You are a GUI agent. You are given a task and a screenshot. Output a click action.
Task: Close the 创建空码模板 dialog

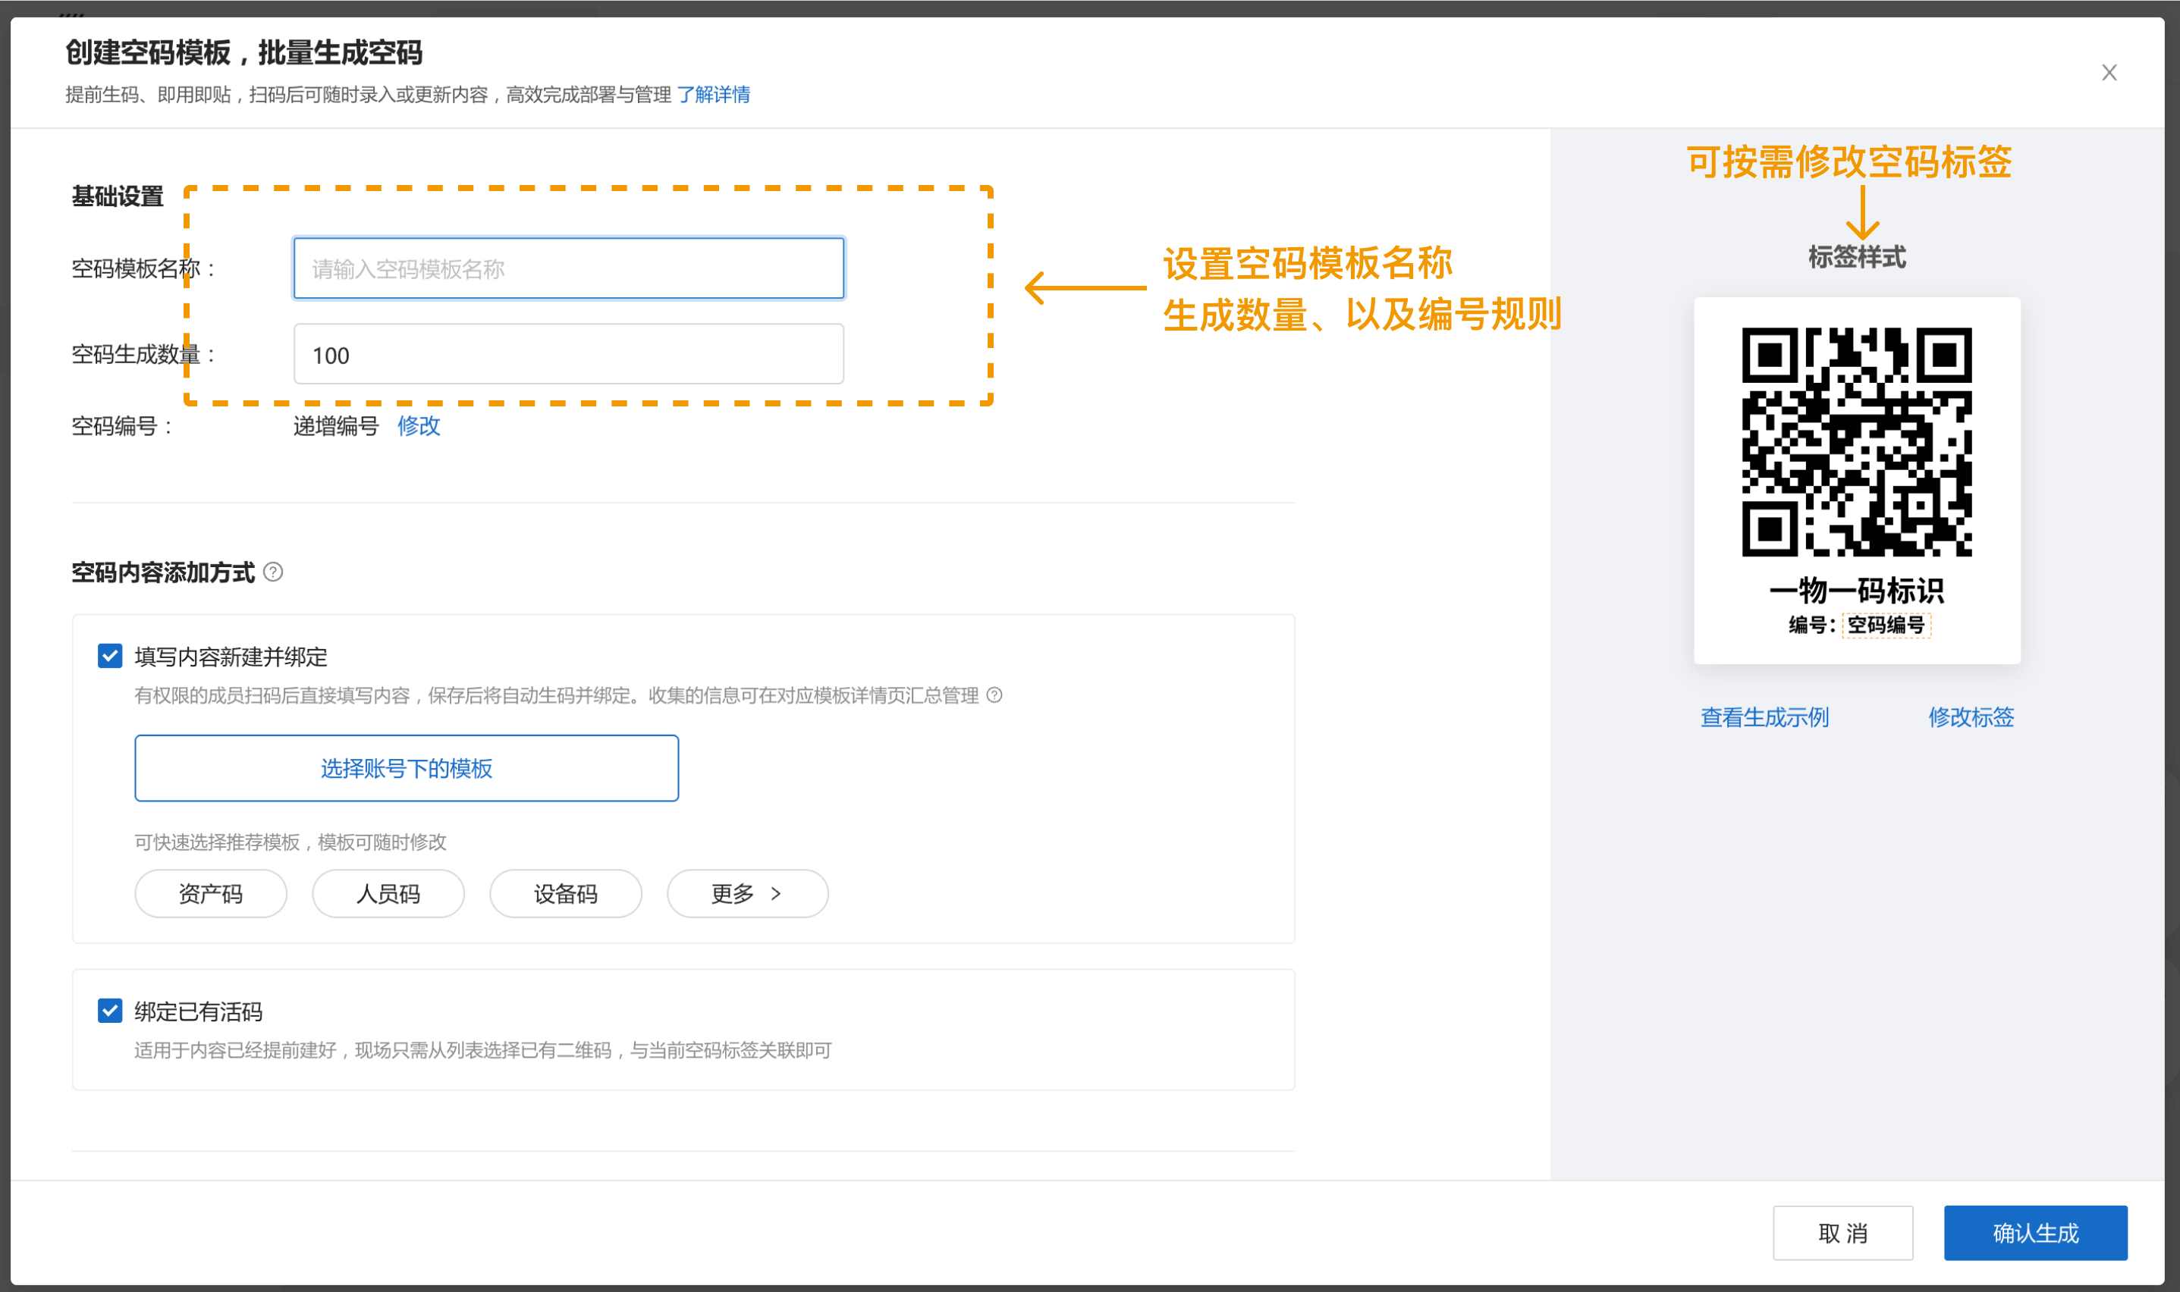pos(2109,73)
